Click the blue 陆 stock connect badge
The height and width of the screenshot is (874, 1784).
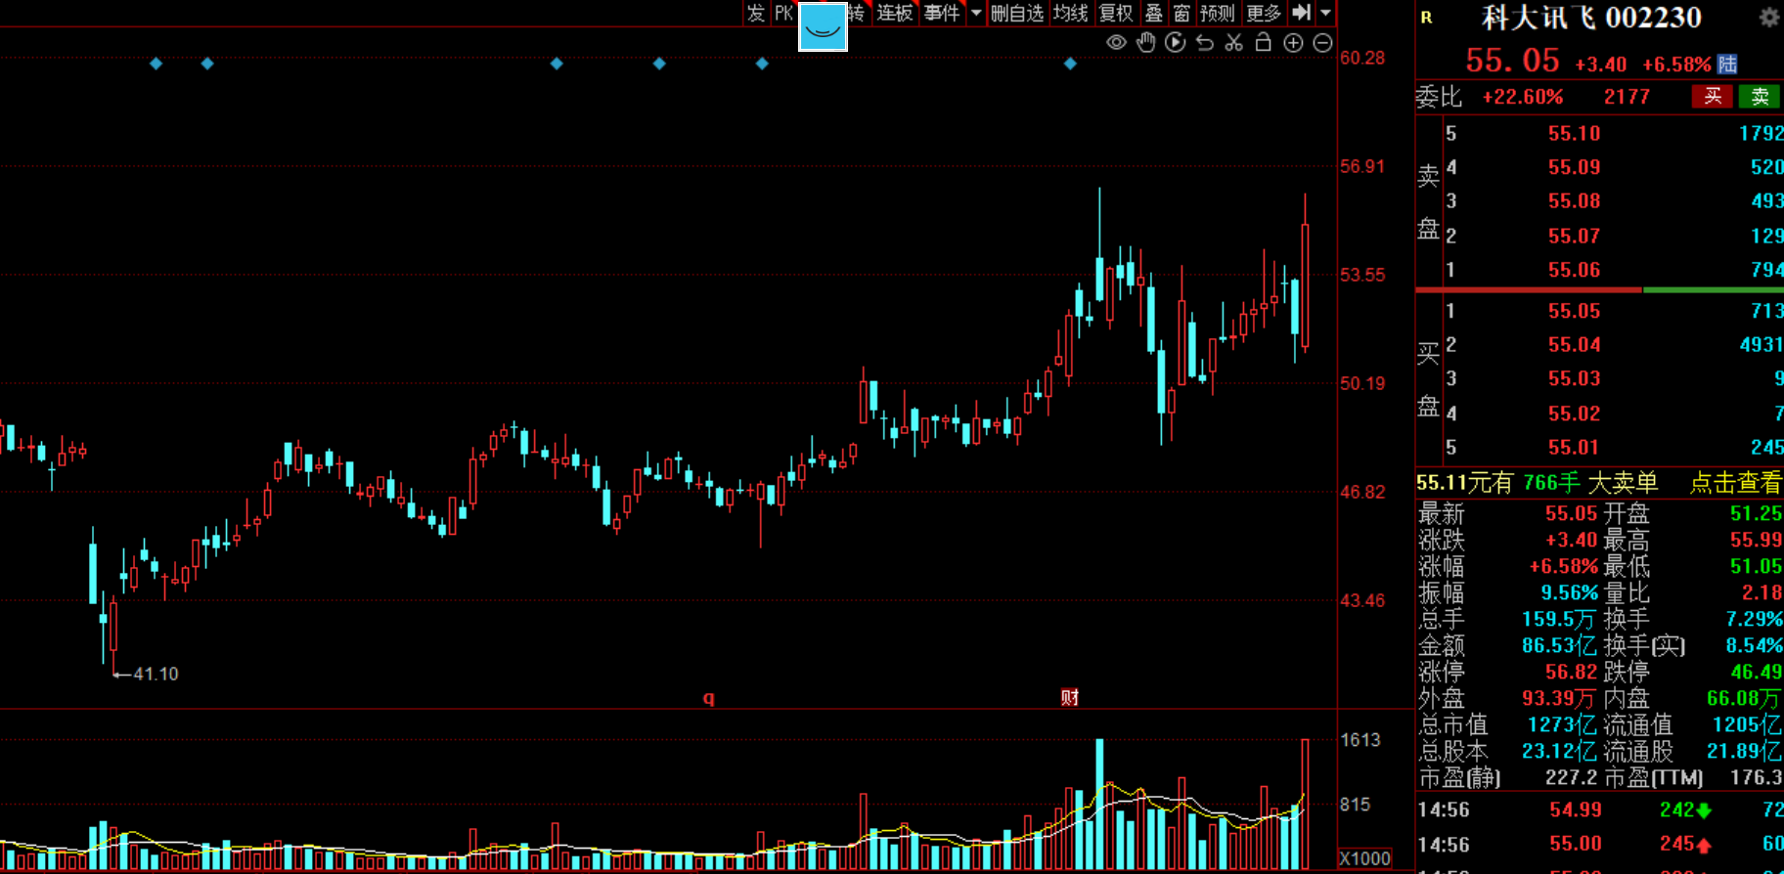1727,65
